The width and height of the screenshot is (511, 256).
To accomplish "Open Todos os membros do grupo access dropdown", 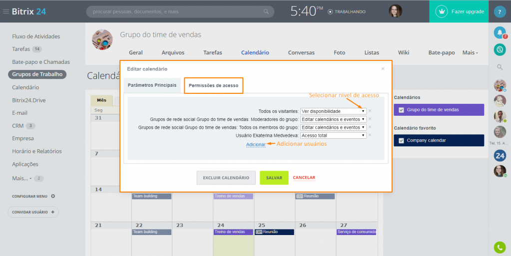I will (333, 127).
